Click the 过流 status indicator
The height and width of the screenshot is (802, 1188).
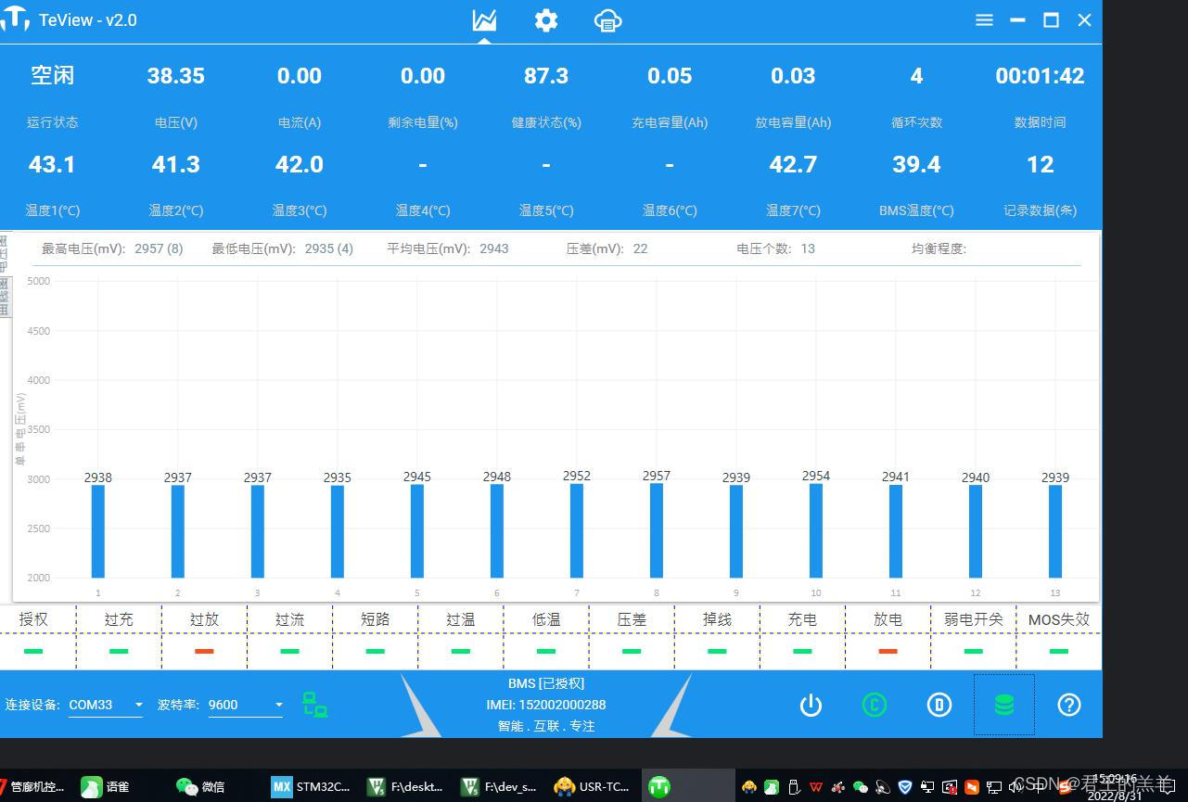[289, 651]
